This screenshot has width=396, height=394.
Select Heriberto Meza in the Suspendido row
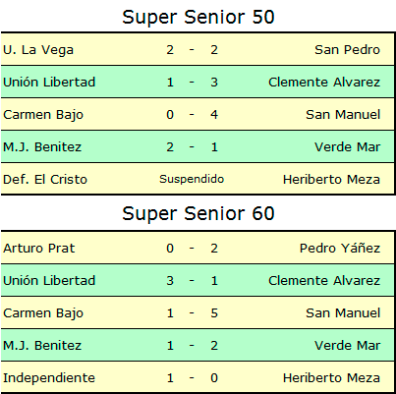point(331,180)
